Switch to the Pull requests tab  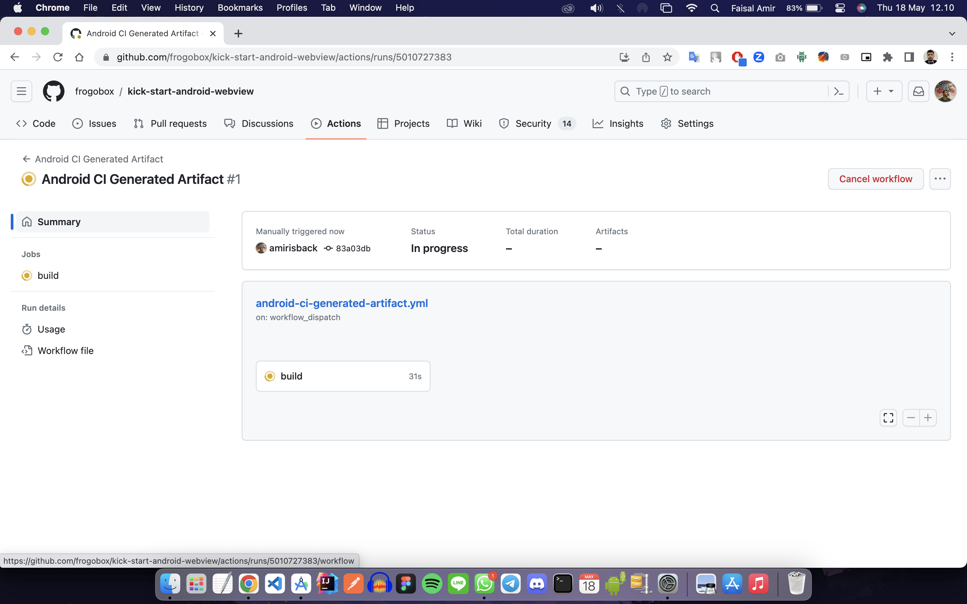tap(170, 123)
